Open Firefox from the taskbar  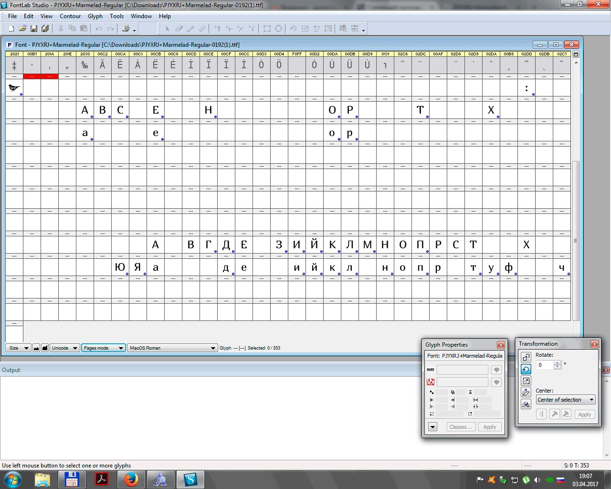click(131, 479)
